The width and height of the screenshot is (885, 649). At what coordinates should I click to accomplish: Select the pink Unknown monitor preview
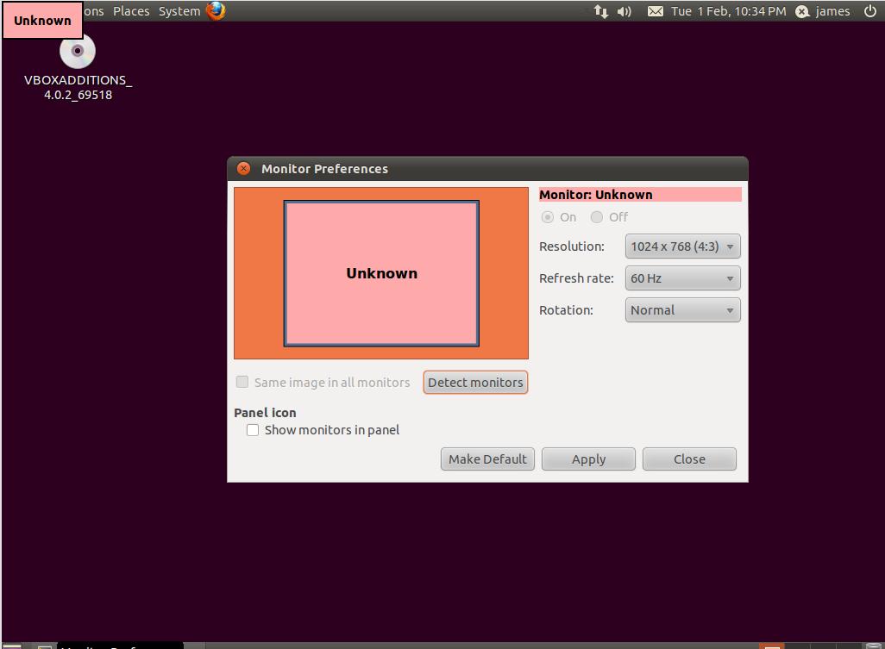[x=381, y=273]
